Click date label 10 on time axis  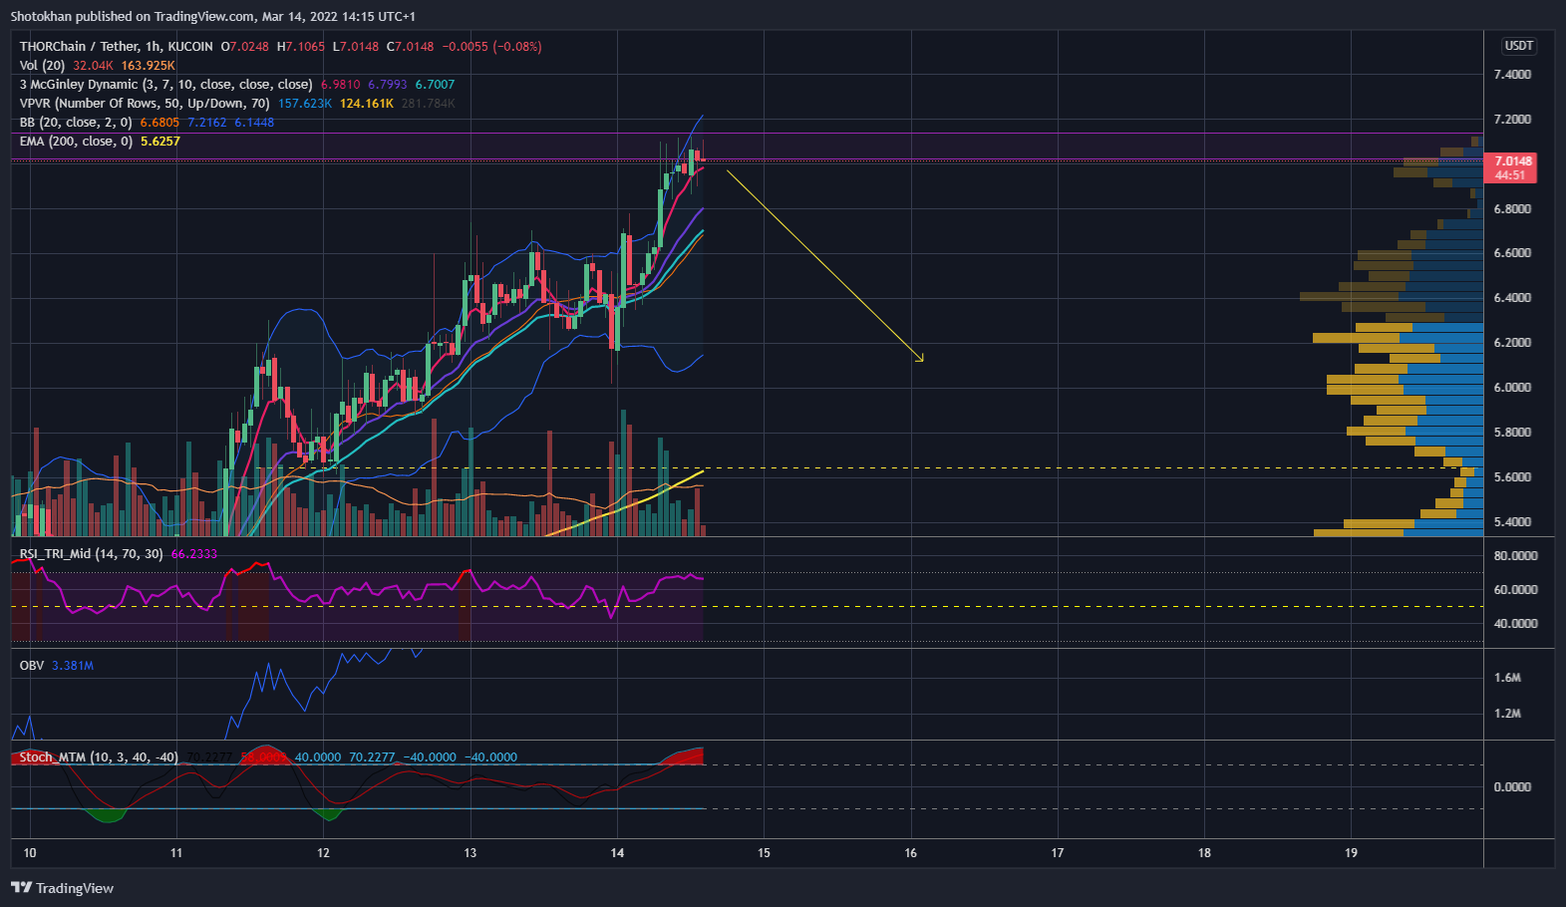click(x=30, y=853)
